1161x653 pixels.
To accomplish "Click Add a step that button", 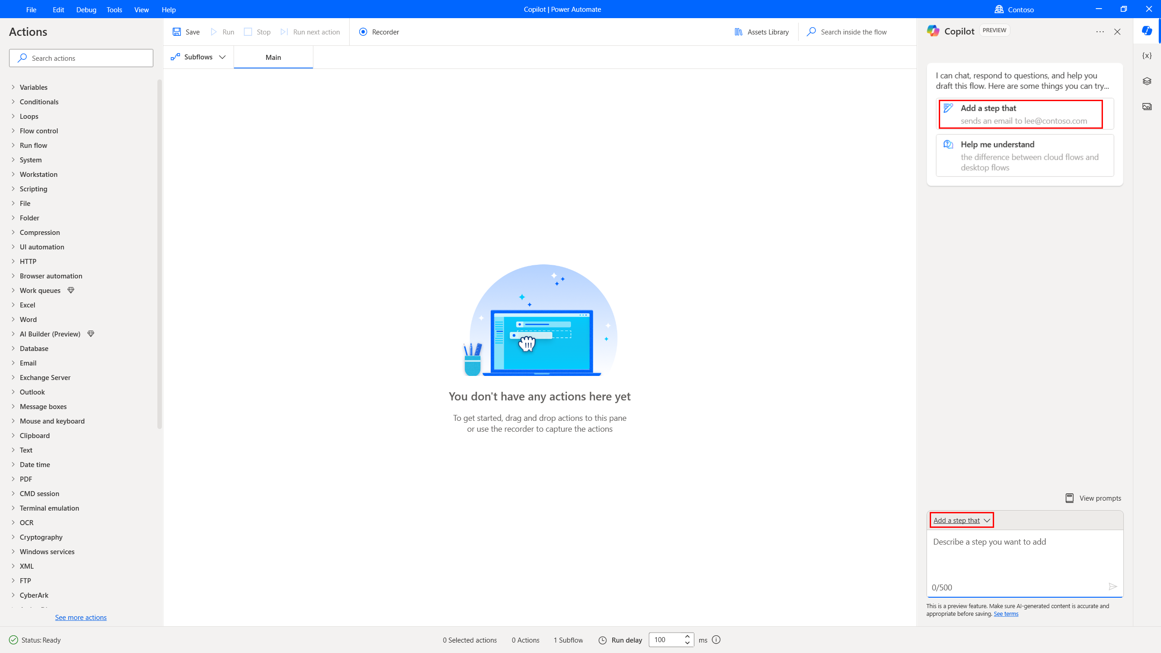I will (961, 520).
